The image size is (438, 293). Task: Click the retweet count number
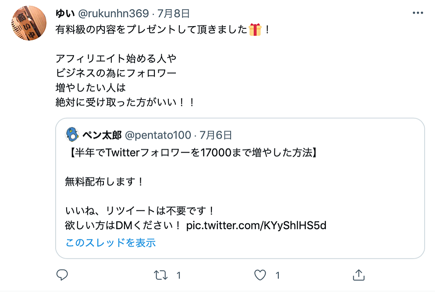pyautogui.click(x=179, y=276)
